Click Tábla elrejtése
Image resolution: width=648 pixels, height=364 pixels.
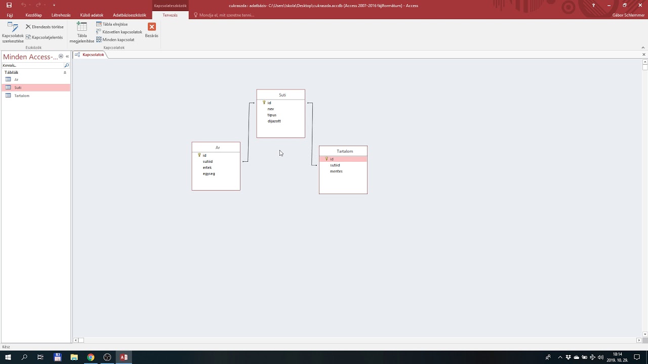tap(112, 24)
